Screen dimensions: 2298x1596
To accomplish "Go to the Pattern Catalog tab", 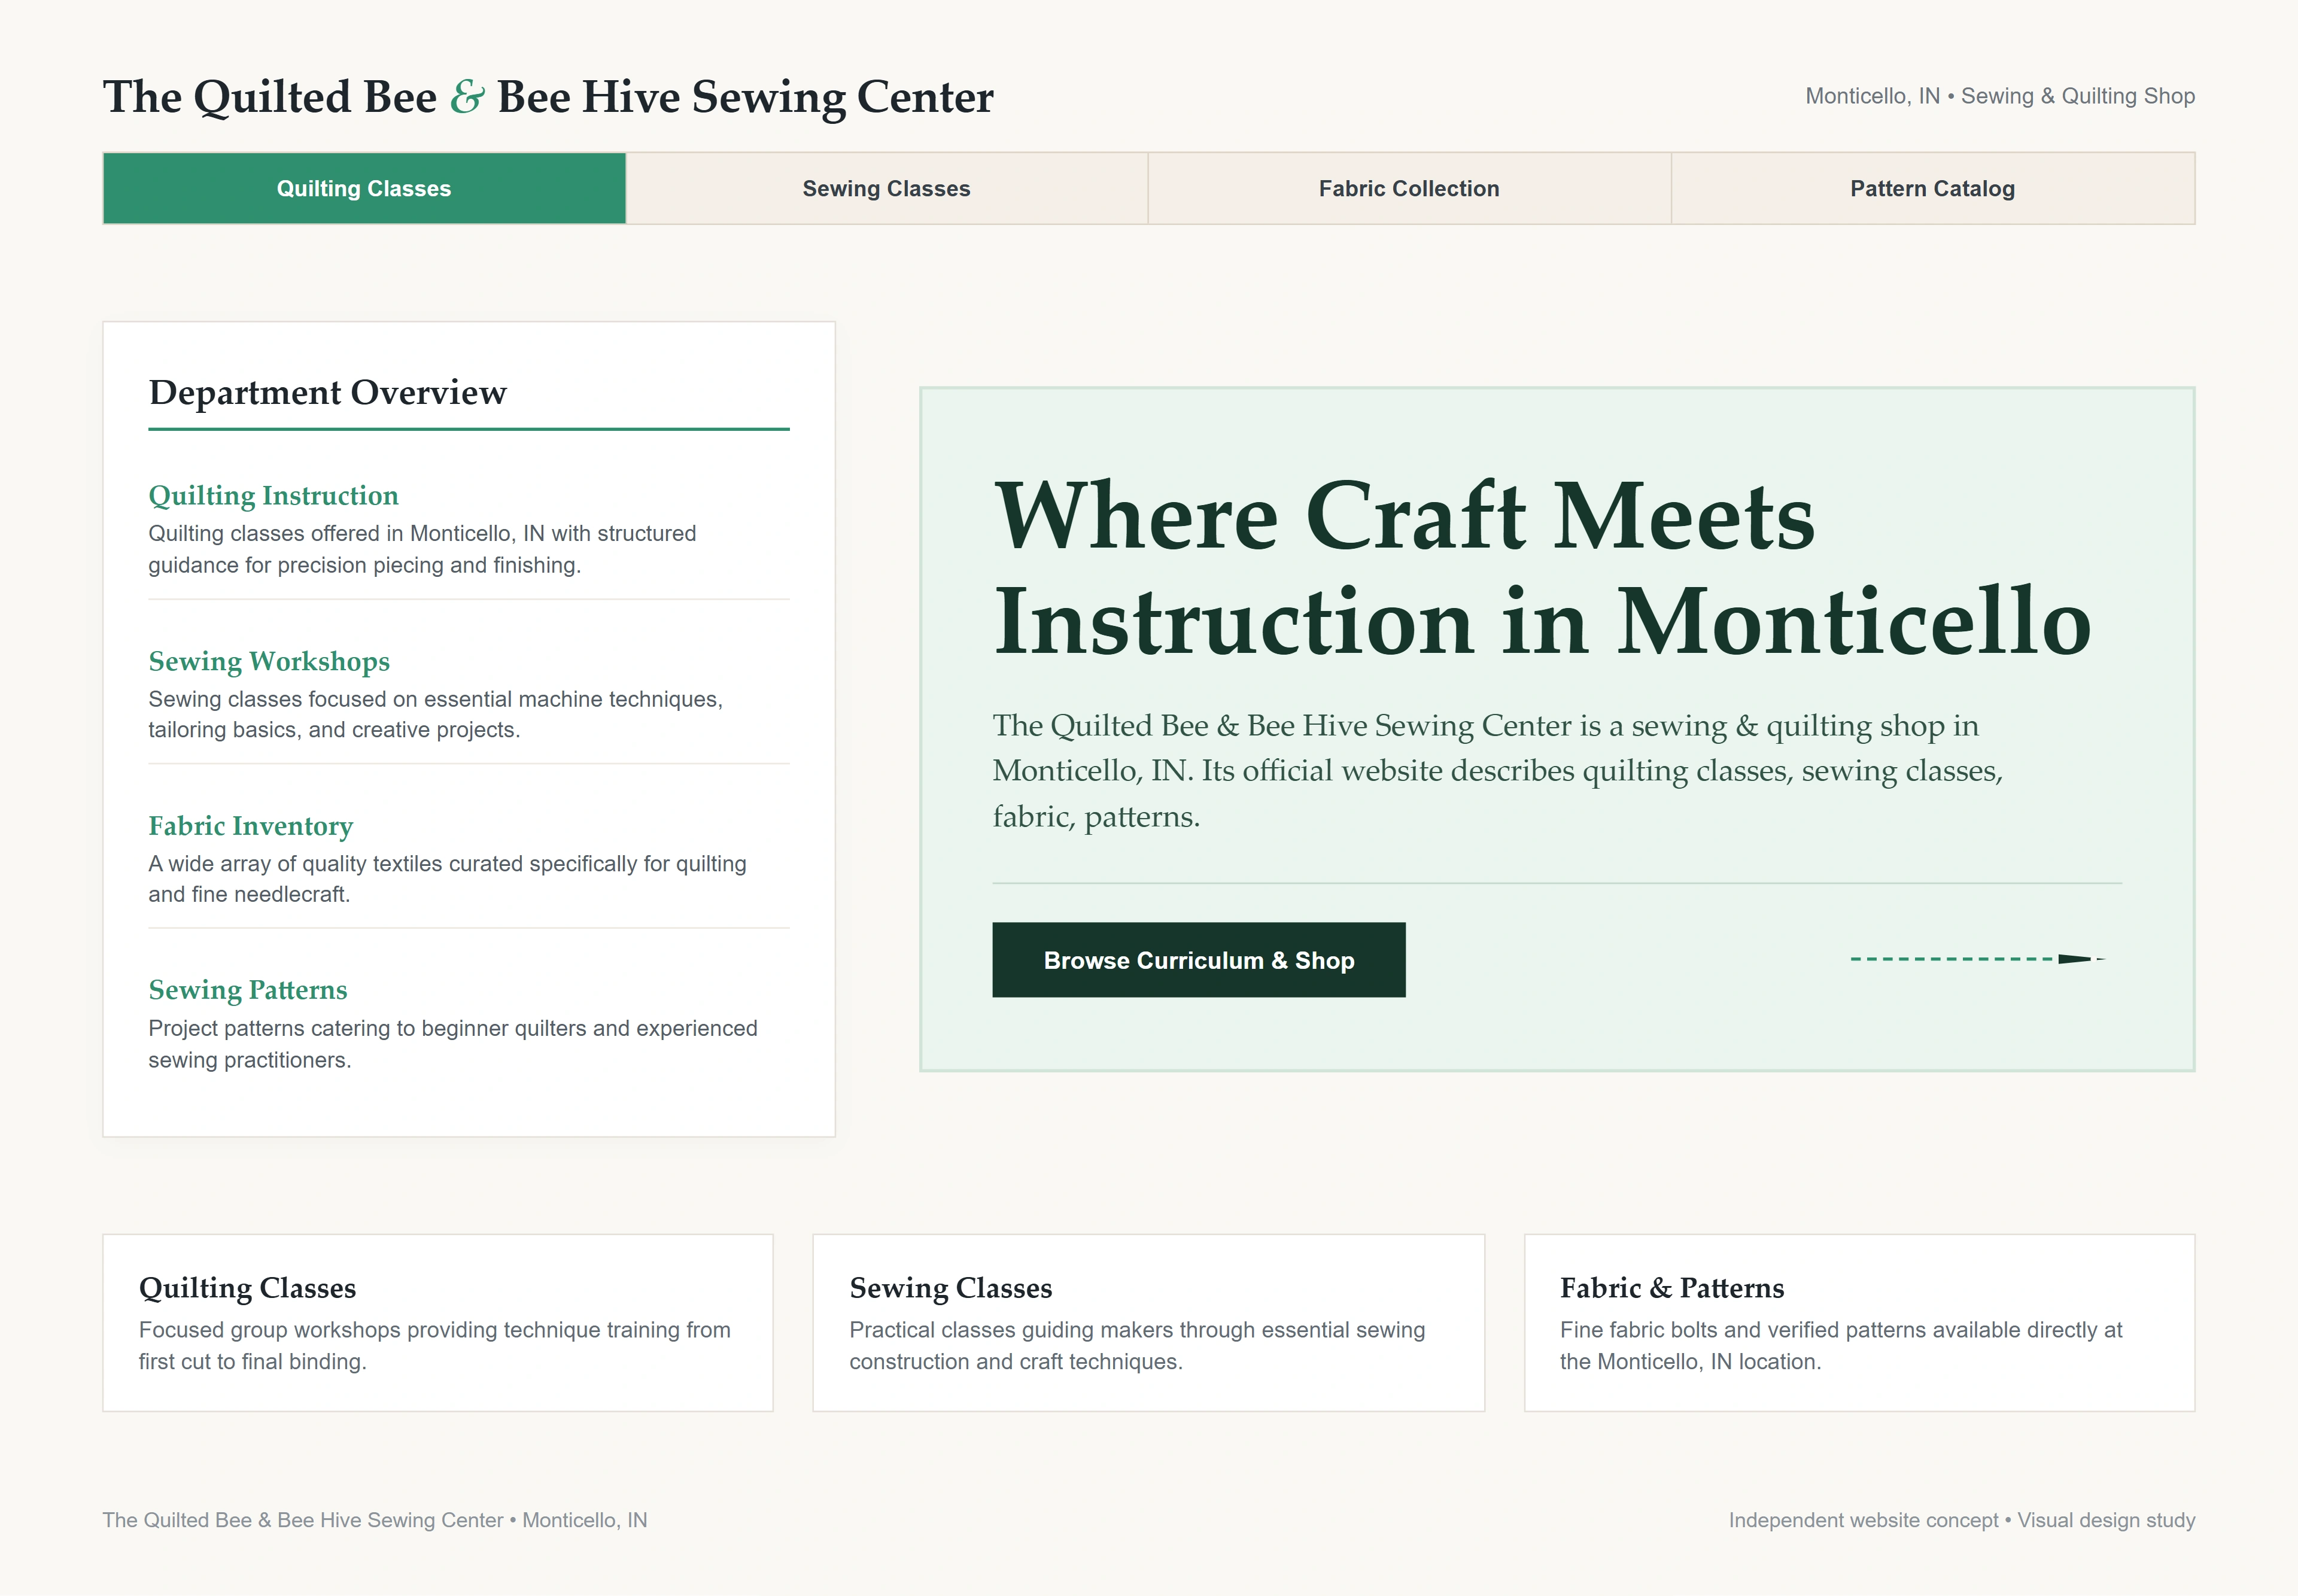I will click(x=1932, y=188).
